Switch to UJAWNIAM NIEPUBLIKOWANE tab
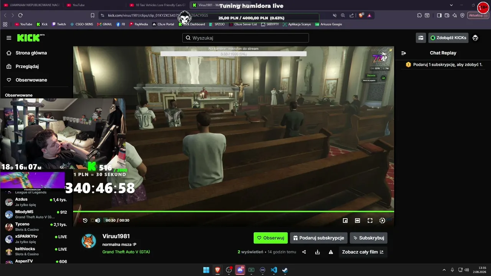The image size is (491, 276). (32, 5)
